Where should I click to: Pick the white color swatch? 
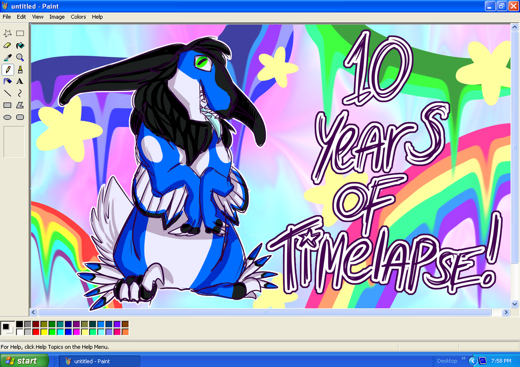pyautogui.click(x=19, y=332)
